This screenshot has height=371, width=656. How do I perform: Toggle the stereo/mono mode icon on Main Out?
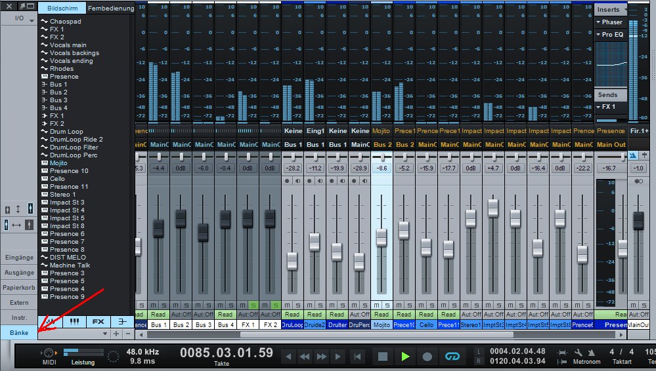(x=639, y=182)
